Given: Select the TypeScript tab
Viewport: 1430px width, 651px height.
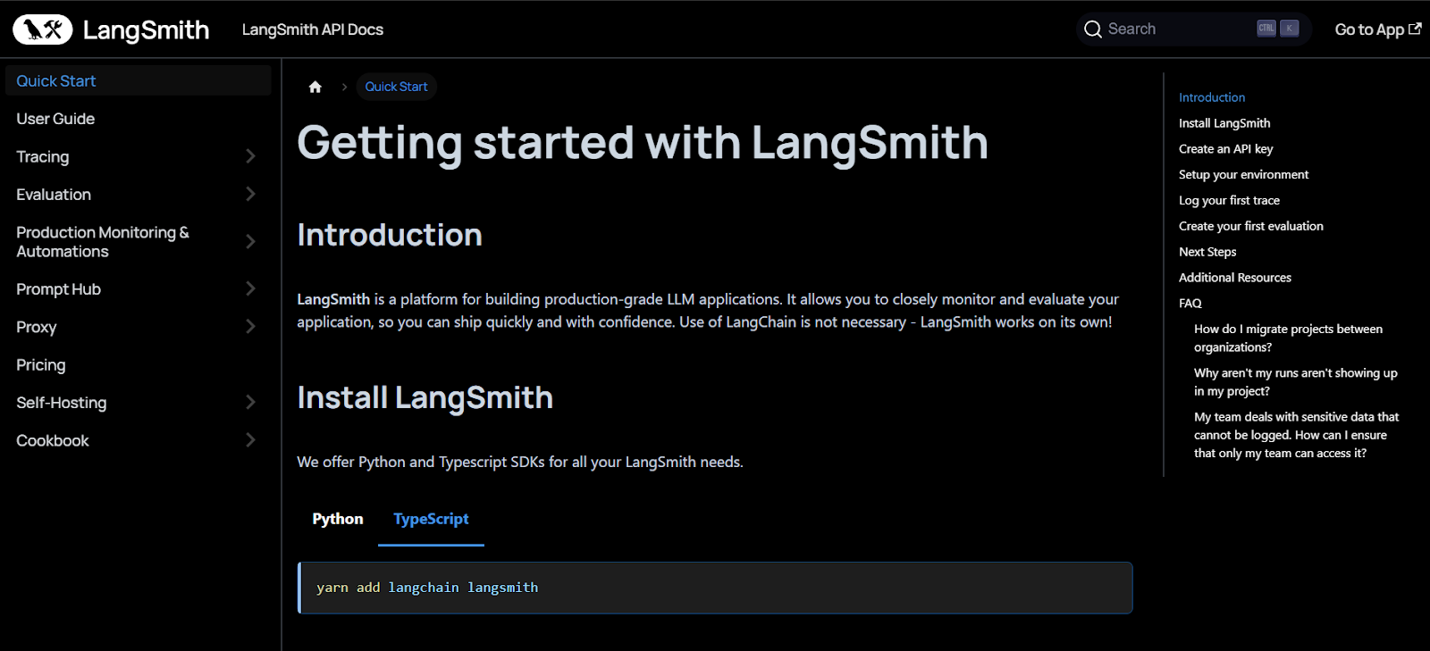Looking at the screenshot, I should click(x=431, y=520).
